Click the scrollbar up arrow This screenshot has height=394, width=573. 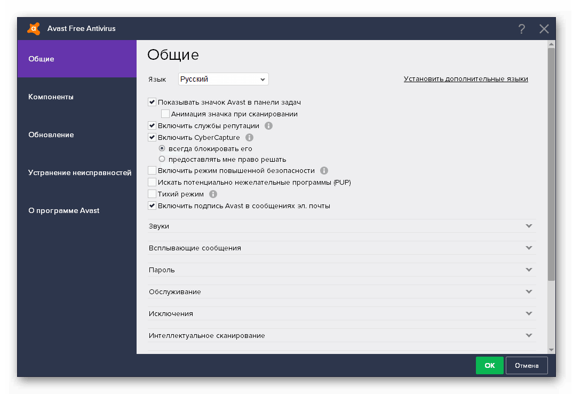552,44
